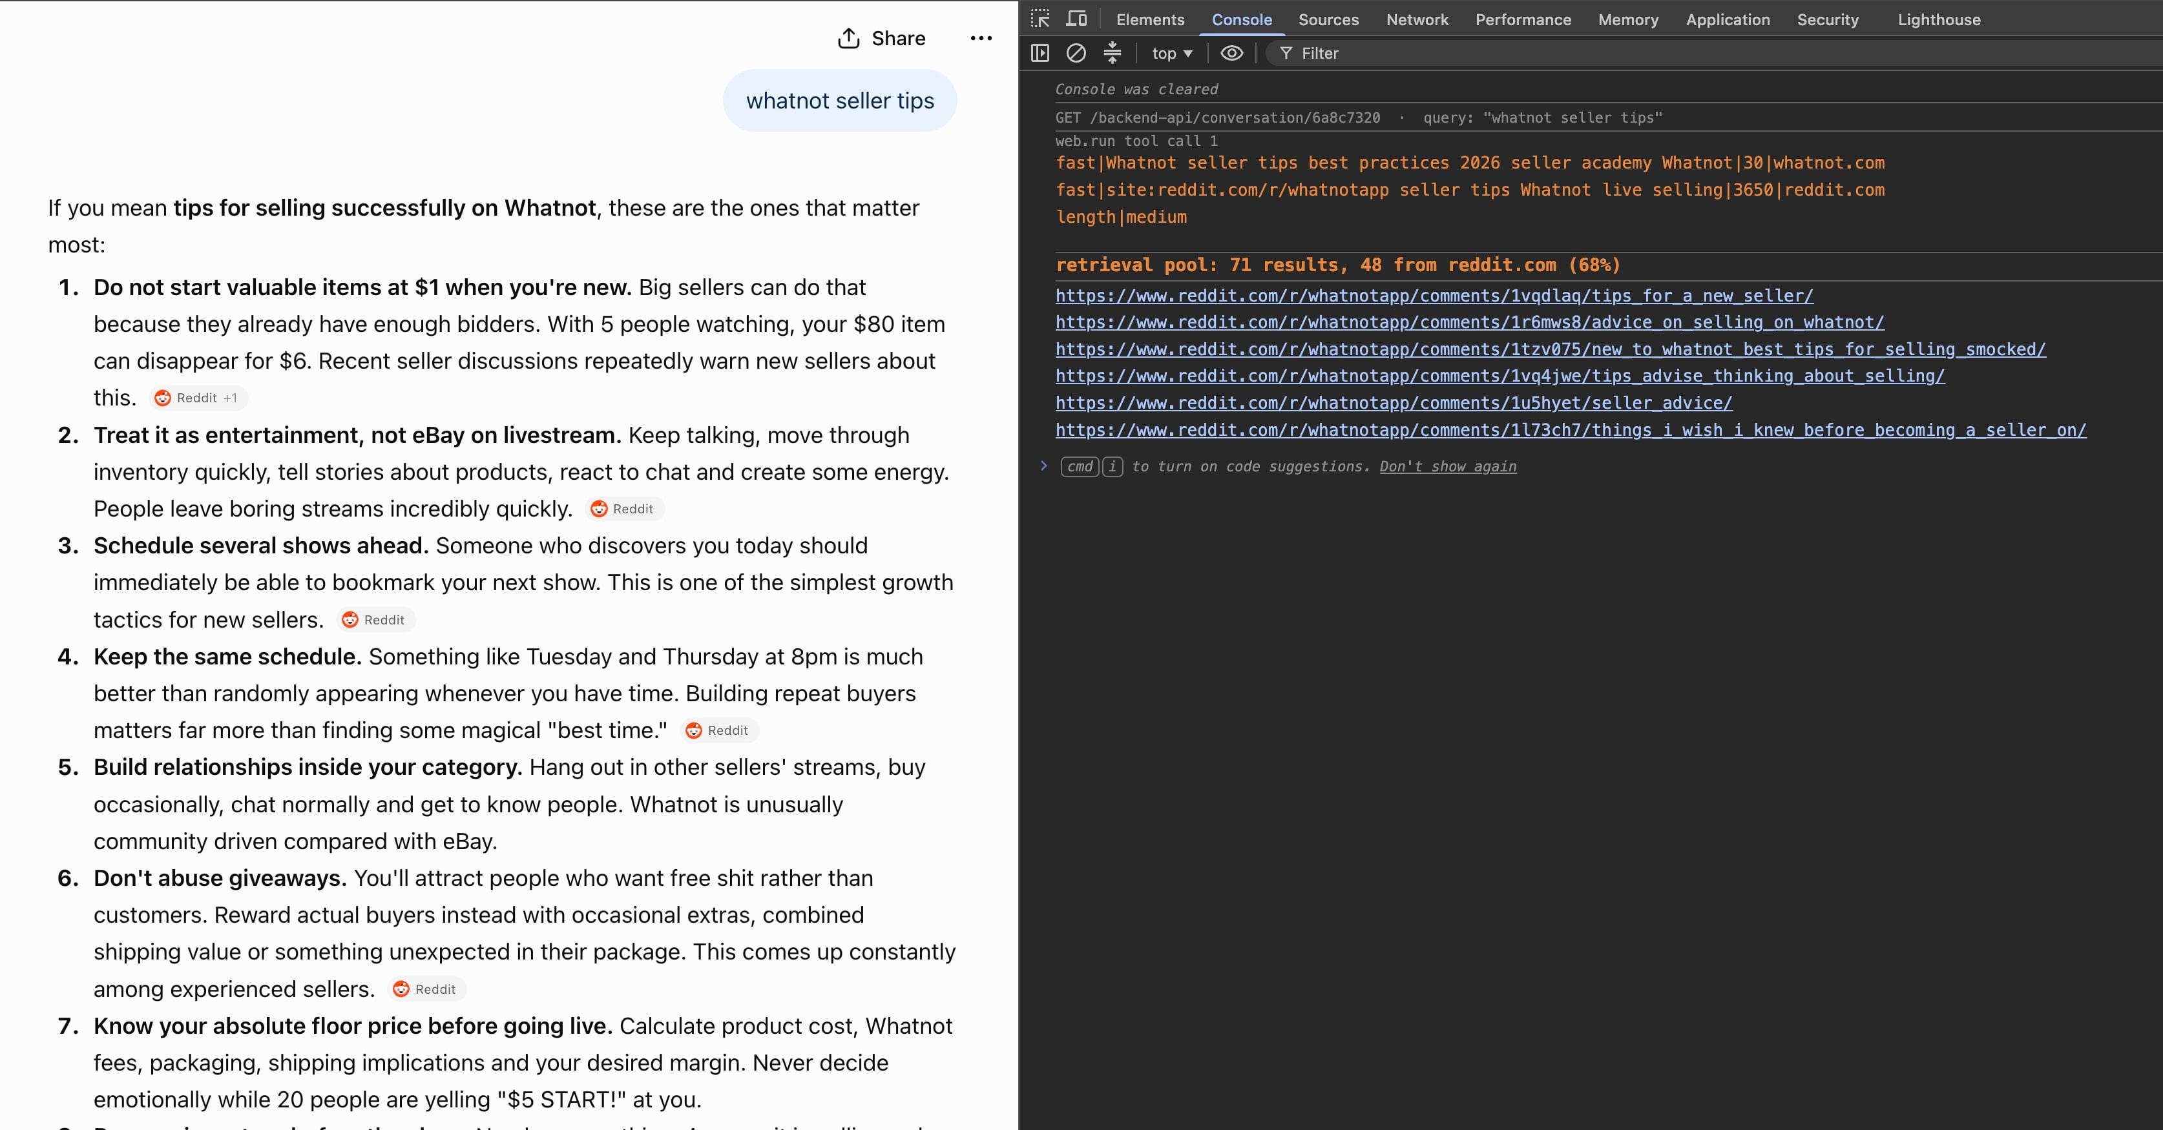Go to the Memory tab

point(1628,19)
